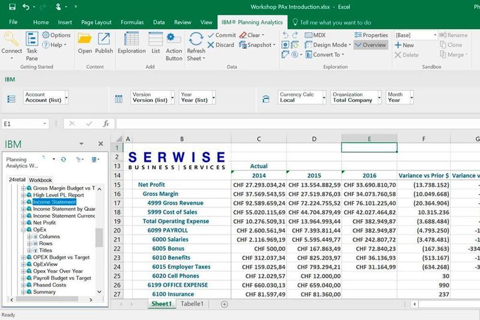Select column F header
The height and width of the screenshot is (320, 480).
point(424,139)
